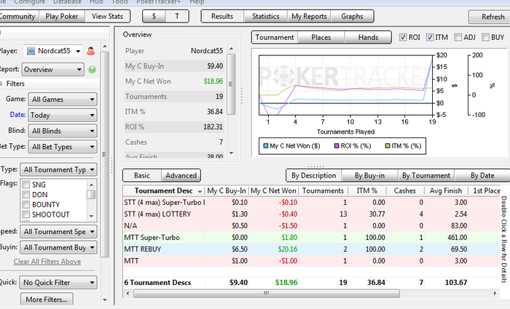Select the MTT REBUY table row

coord(311,249)
